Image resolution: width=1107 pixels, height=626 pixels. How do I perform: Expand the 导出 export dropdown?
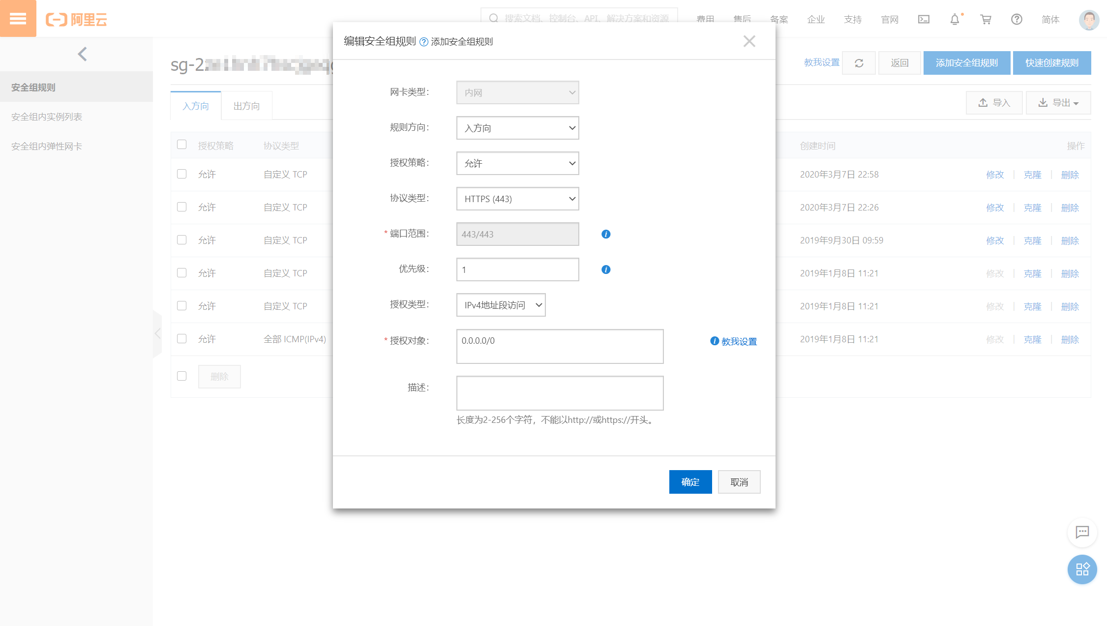click(1058, 103)
